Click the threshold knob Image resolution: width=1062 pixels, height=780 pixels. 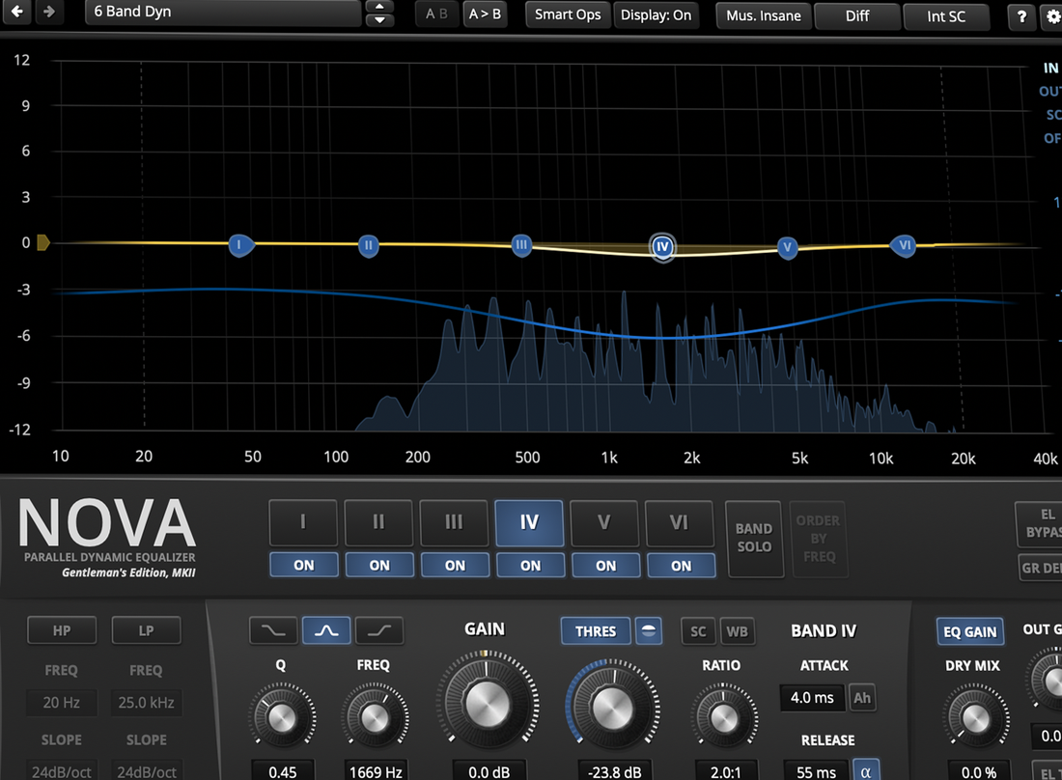click(x=612, y=708)
